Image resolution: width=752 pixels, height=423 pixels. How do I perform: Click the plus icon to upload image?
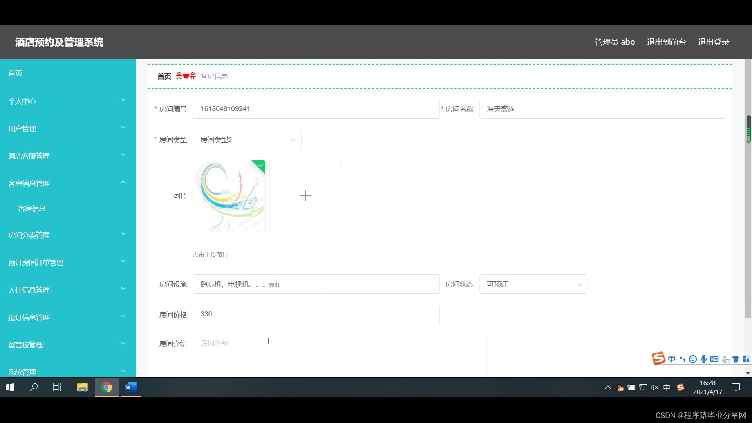tap(305, 196)
